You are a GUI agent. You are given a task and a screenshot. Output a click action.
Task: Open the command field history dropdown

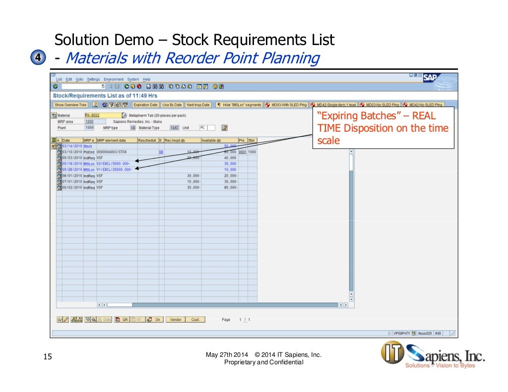103,86
